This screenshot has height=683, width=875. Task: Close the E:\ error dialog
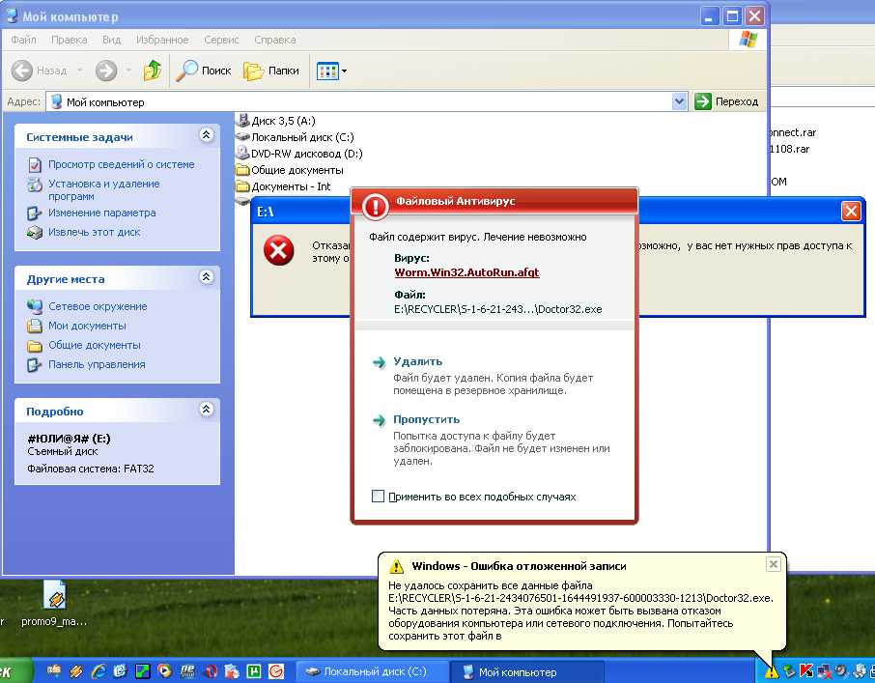pyautogui.click(x=851, y=211)
